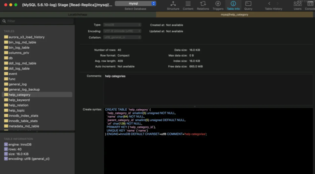Click the event table icon
Image resolution: width=315 pixels, height=174 pixels.
pos(6,73)
